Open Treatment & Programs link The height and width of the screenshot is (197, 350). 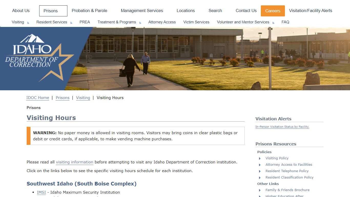click(x=117, y=22)
